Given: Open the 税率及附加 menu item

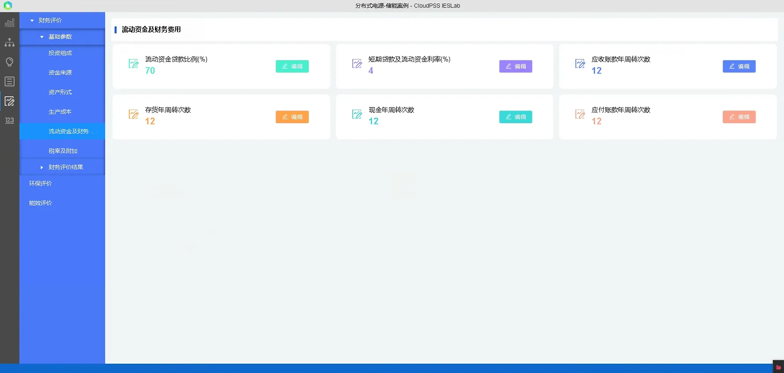Looking at the screenshot, I should [62, 151].
